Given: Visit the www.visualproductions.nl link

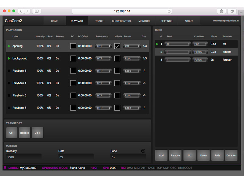Looking at the screenshot, I should tap(225, 21).
